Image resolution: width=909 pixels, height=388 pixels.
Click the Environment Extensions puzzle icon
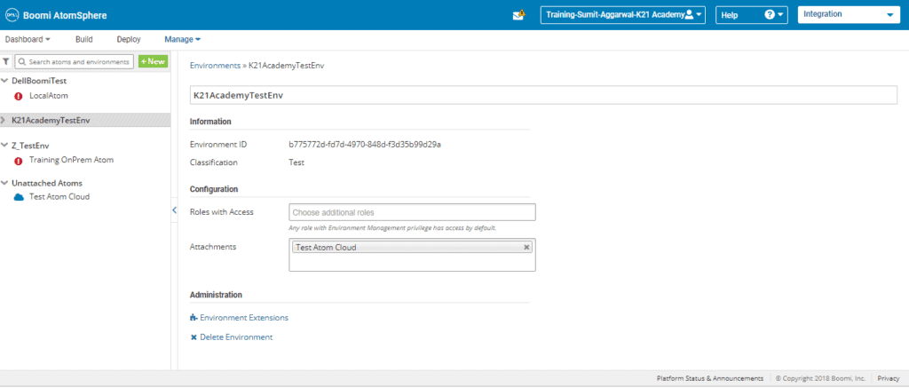[194, 318]
